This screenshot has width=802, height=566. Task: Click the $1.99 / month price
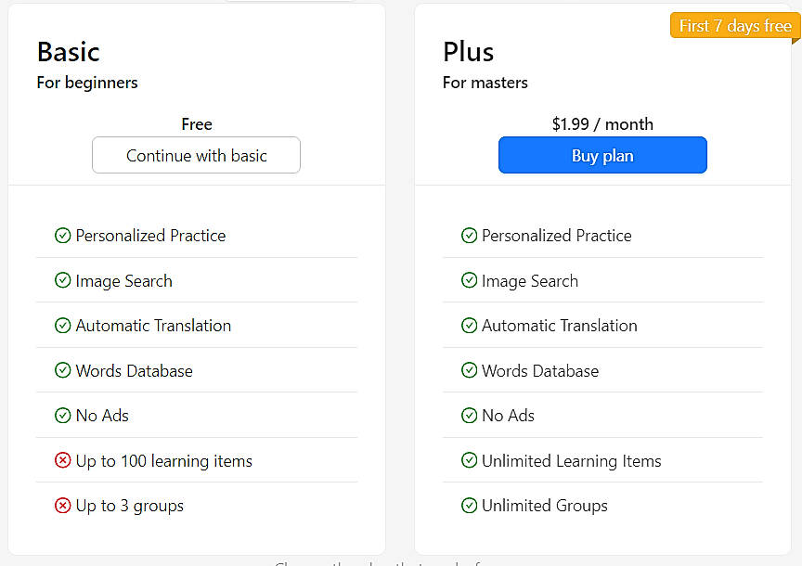coord(602,124)
